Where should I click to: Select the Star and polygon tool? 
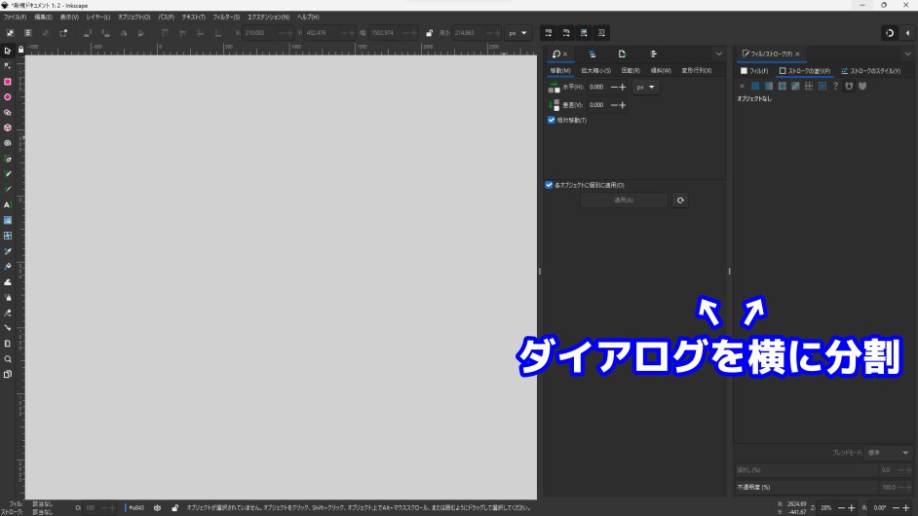click(x=8, y=112)
